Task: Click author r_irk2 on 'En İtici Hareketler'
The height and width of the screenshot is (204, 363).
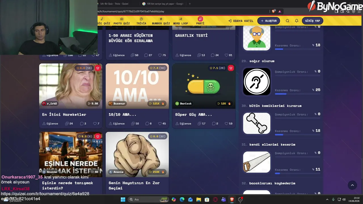Action: (x=50, y=104)
